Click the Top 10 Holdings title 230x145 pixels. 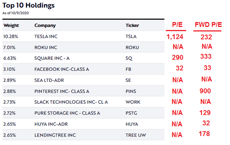point(28,5)
